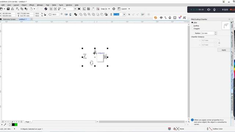235x132 pixels.
Task: Click the pause button in the recorder
Action: [x=225, y=10]
